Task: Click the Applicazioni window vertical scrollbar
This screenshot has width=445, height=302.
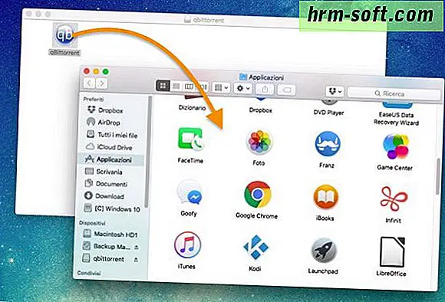Action: [x=439, y=176]
